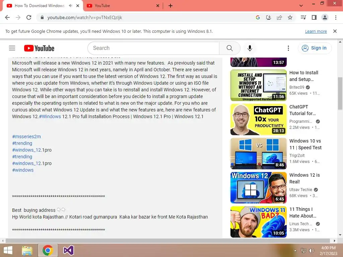Open the network tray icon
The image size is (343, 257).
(303, 251)
